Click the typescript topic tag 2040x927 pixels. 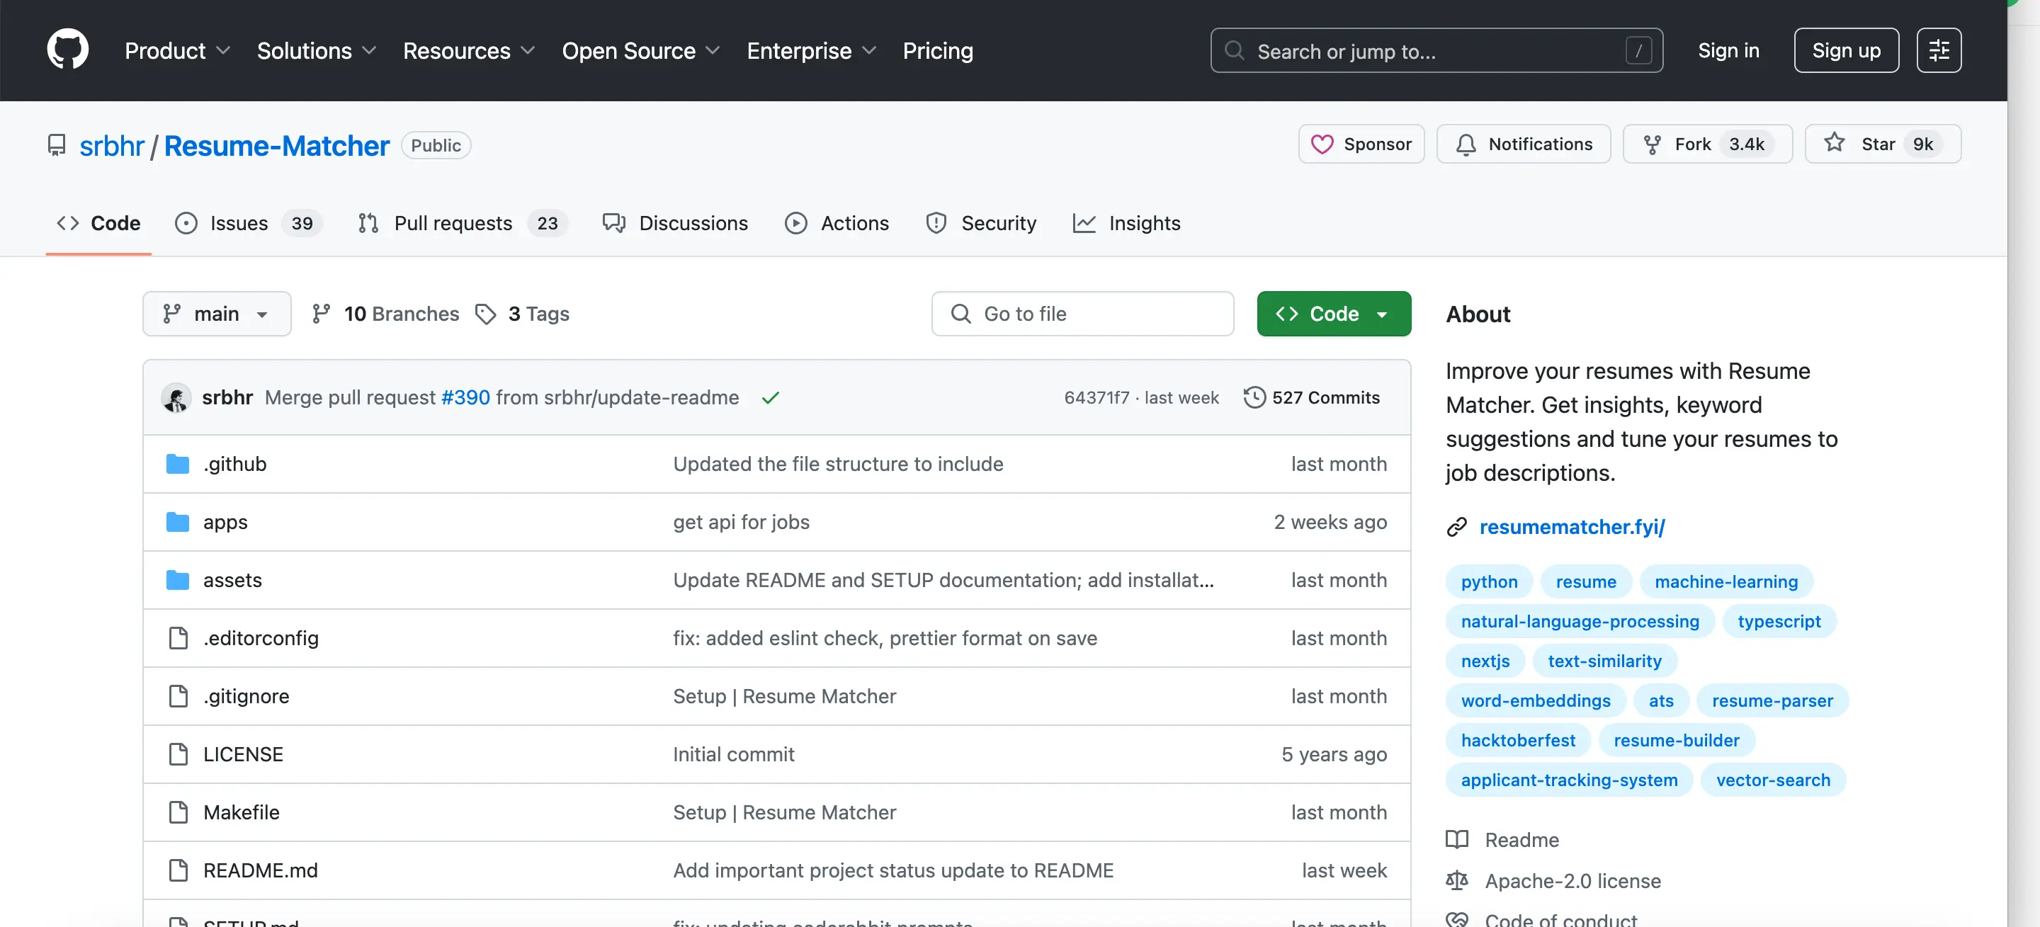(1779, 622)
